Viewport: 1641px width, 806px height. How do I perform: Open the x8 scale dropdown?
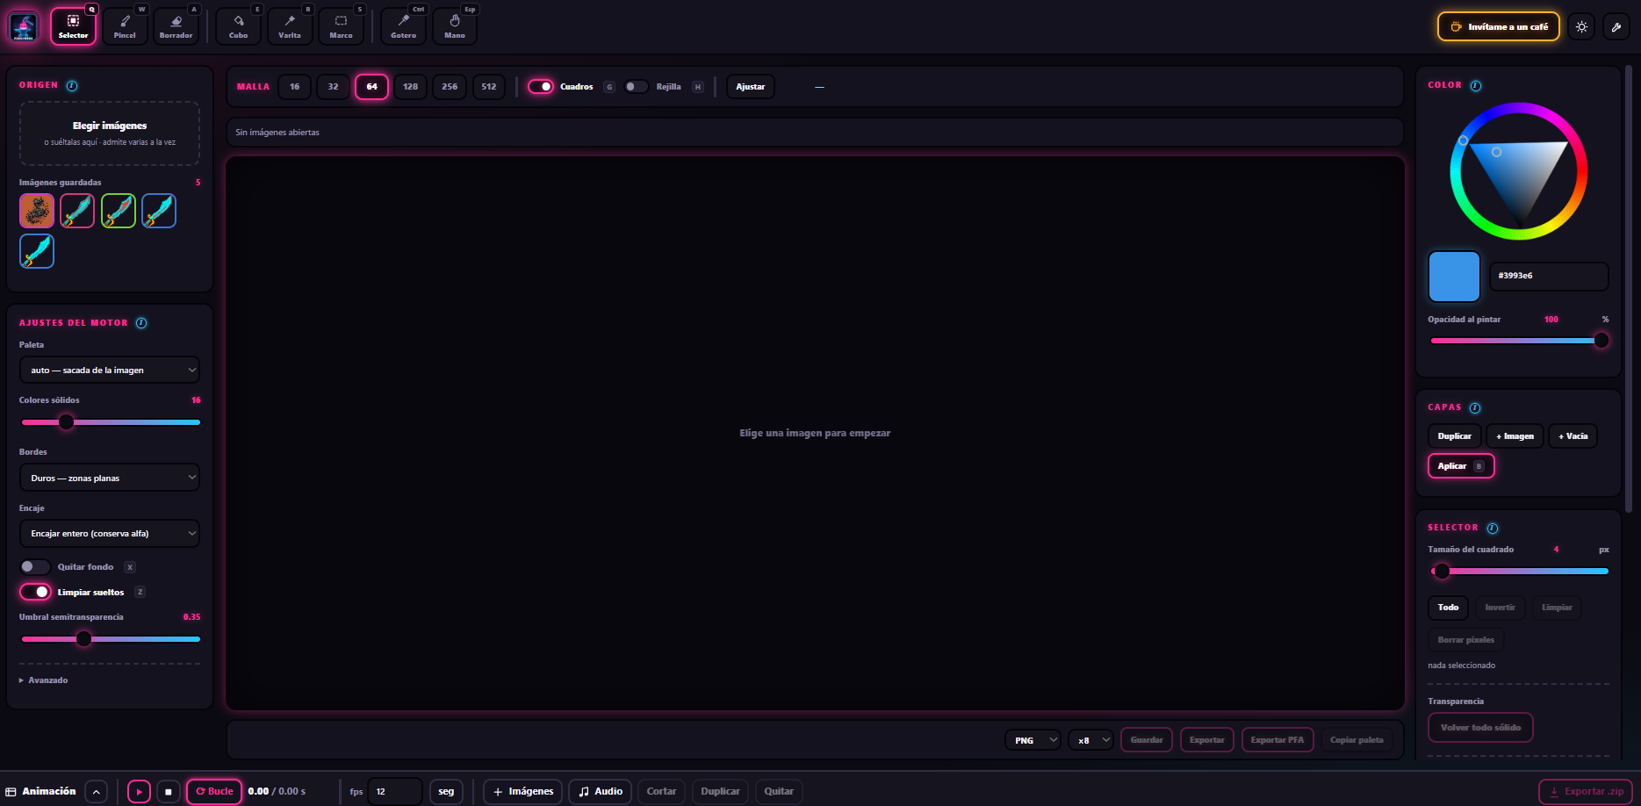click(x=1090, y=740)
